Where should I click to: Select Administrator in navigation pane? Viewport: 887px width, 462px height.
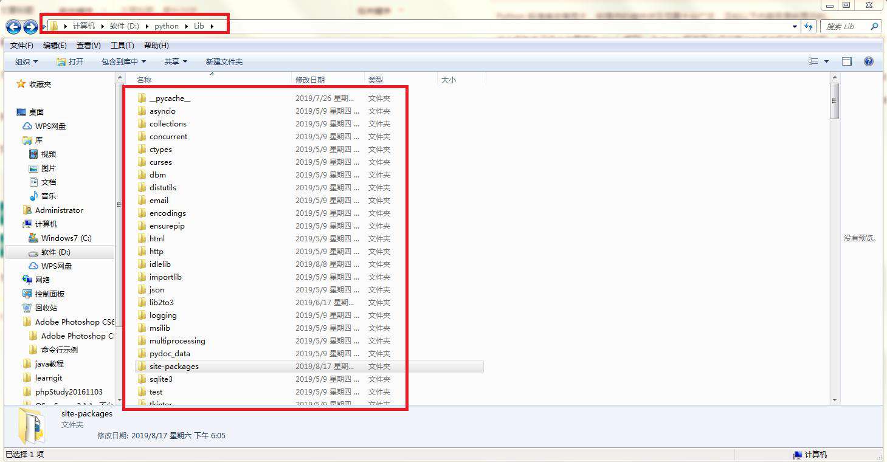pyautogui.click(x=59, y=210)
